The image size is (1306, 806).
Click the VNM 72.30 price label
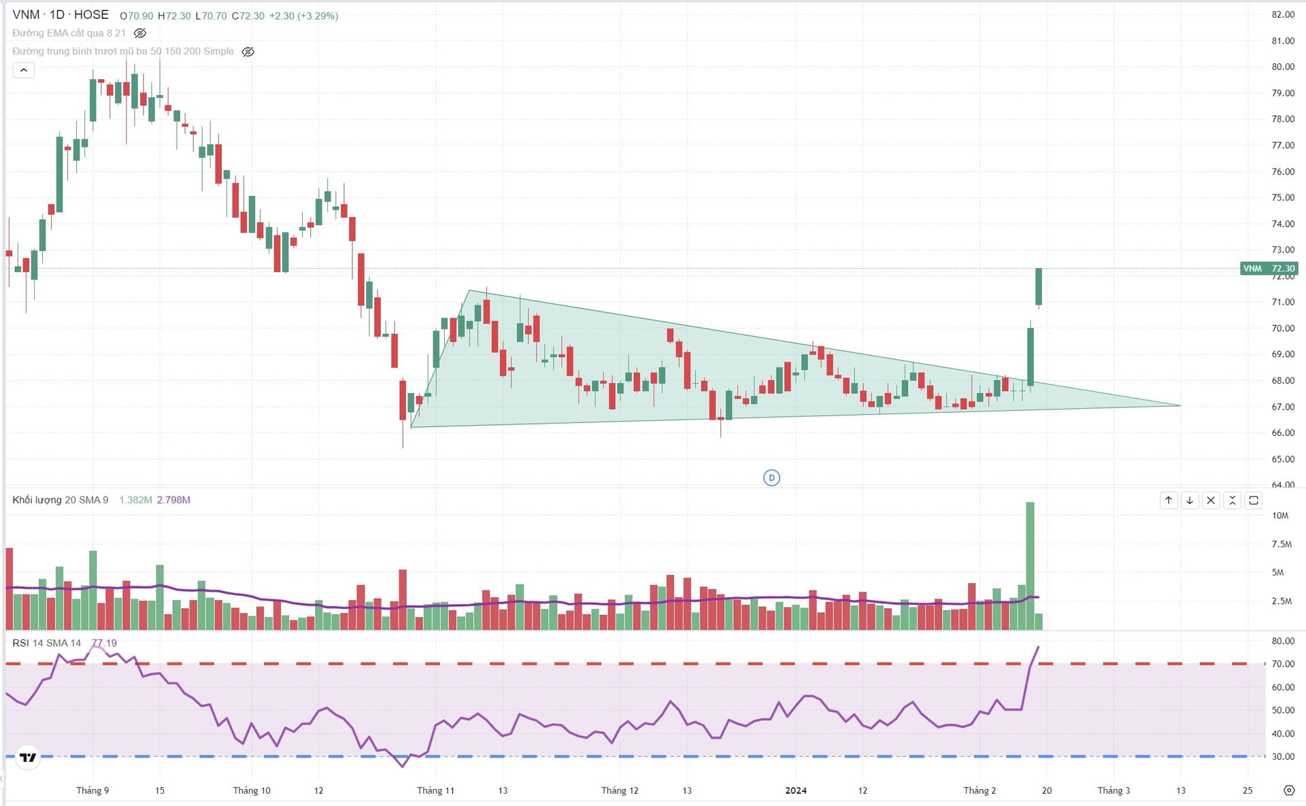pos(1269,269)
